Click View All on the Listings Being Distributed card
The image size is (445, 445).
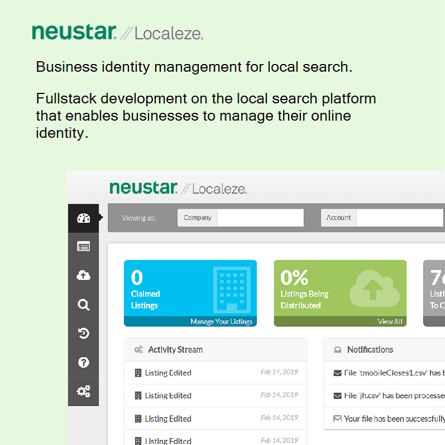pyautogui.click(x=390, y=322)
